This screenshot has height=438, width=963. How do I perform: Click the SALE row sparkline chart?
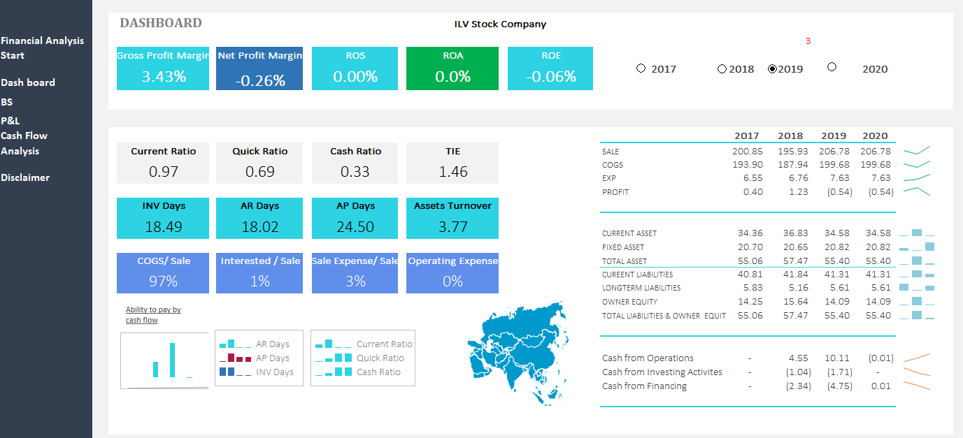coord(917,151)
